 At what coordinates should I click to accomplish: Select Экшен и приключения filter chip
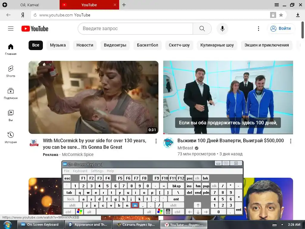pos(267,45)
